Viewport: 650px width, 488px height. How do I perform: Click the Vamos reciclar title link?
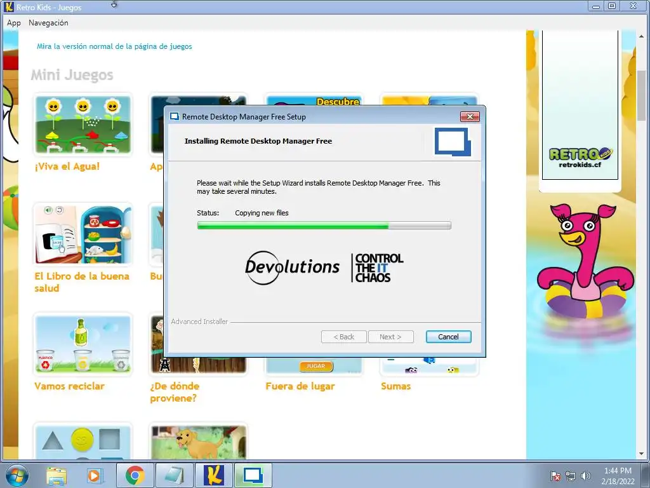pyautogui.click(x=69, y=386)
